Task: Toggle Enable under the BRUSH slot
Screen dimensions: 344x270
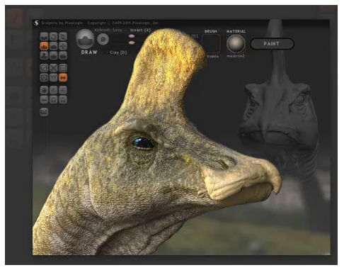Action: [x=213, y=57]
